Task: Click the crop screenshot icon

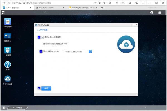Action: click(x=136, y=3)
